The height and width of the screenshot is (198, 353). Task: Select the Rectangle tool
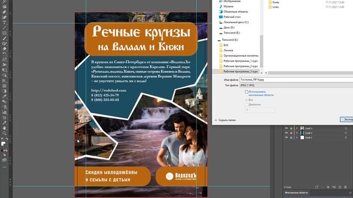pos(4,33)
